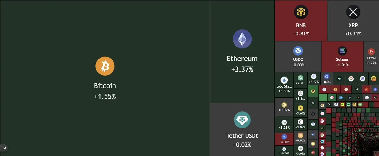Click the BNB -0.81% text

click(301, 34)
